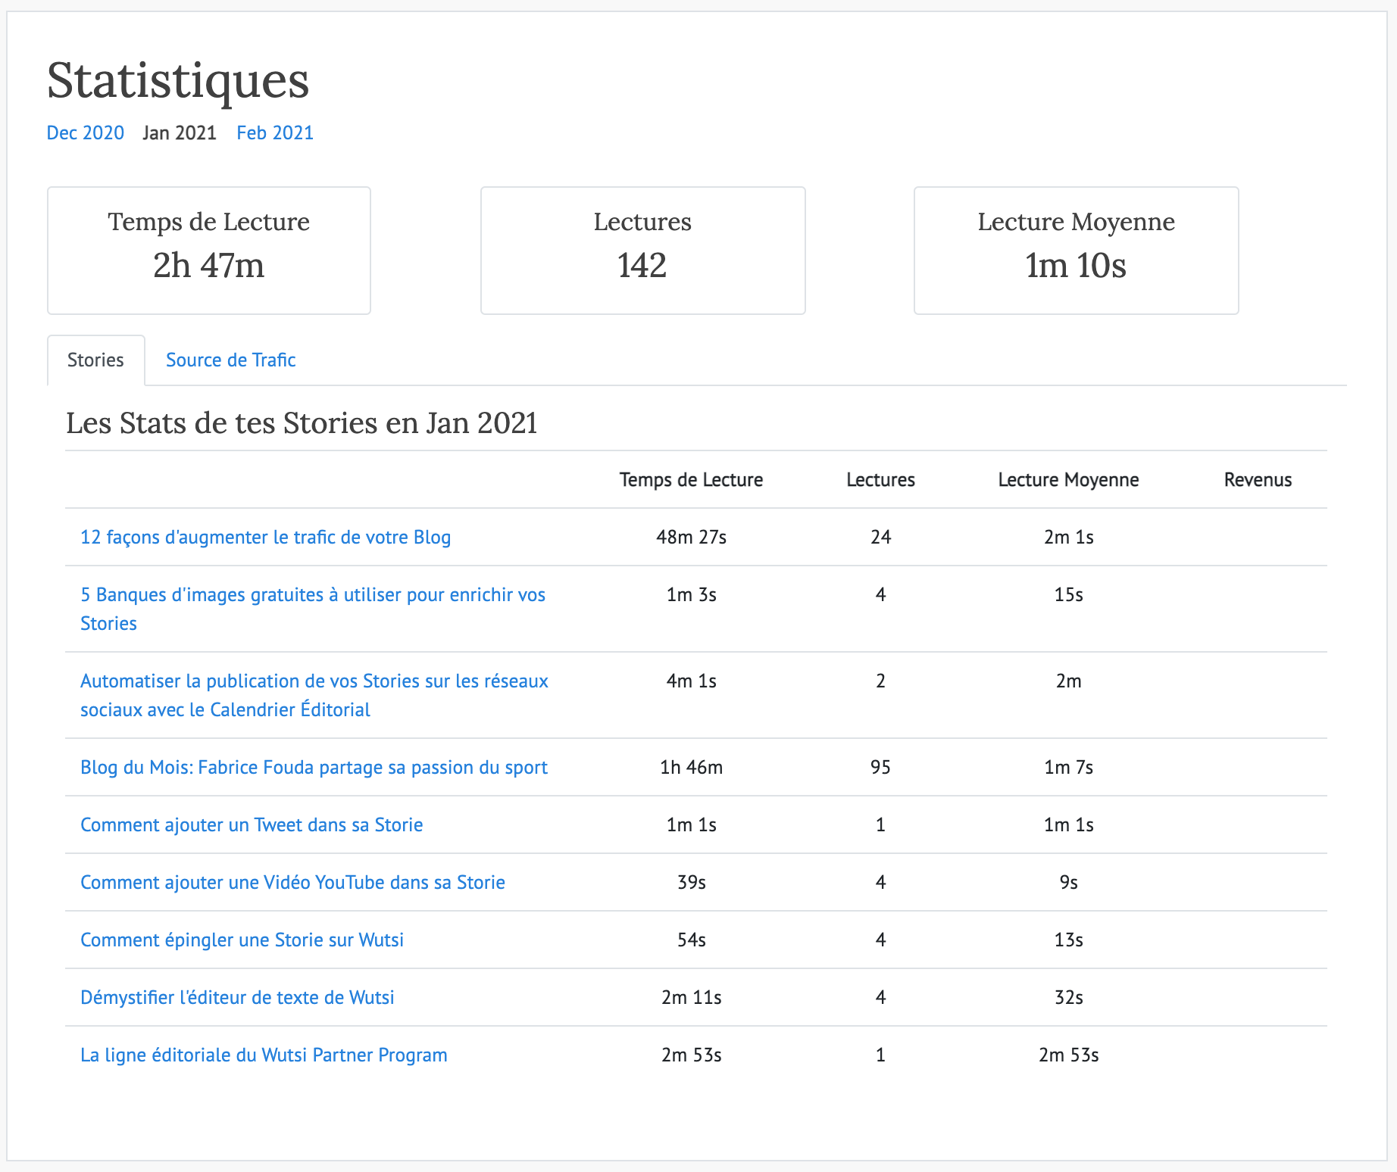
Task: Click the Temps de Lecture summary card
Action: (x=208, y=250)
